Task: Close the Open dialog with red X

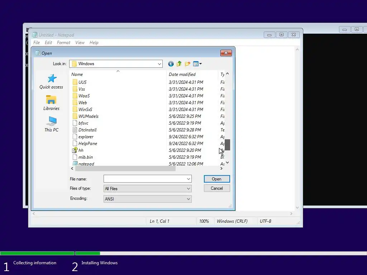Action: click(226, 53)
